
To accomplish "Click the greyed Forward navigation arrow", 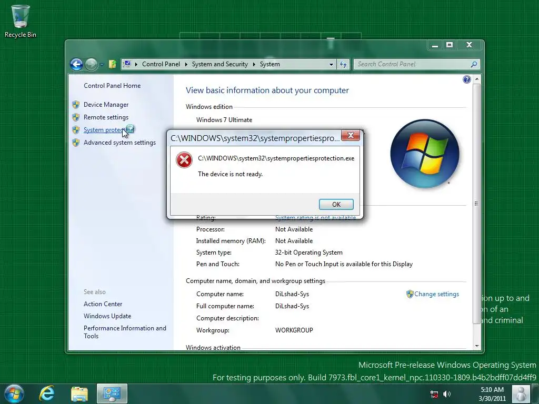I will click(x=91, y=64).
